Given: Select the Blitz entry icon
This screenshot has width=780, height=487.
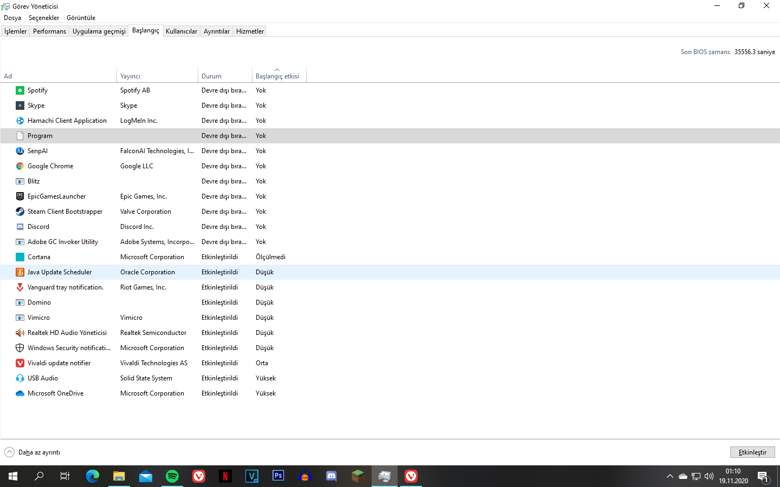Looking at the screenshot, I should click(x=20, y=181).
